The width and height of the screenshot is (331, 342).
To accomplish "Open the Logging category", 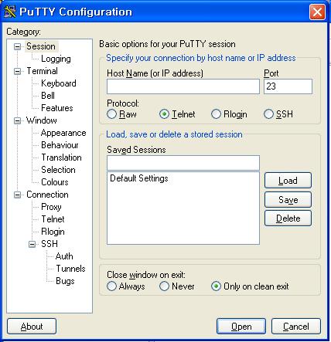I will pyautogui.click(x=56, y=59).
